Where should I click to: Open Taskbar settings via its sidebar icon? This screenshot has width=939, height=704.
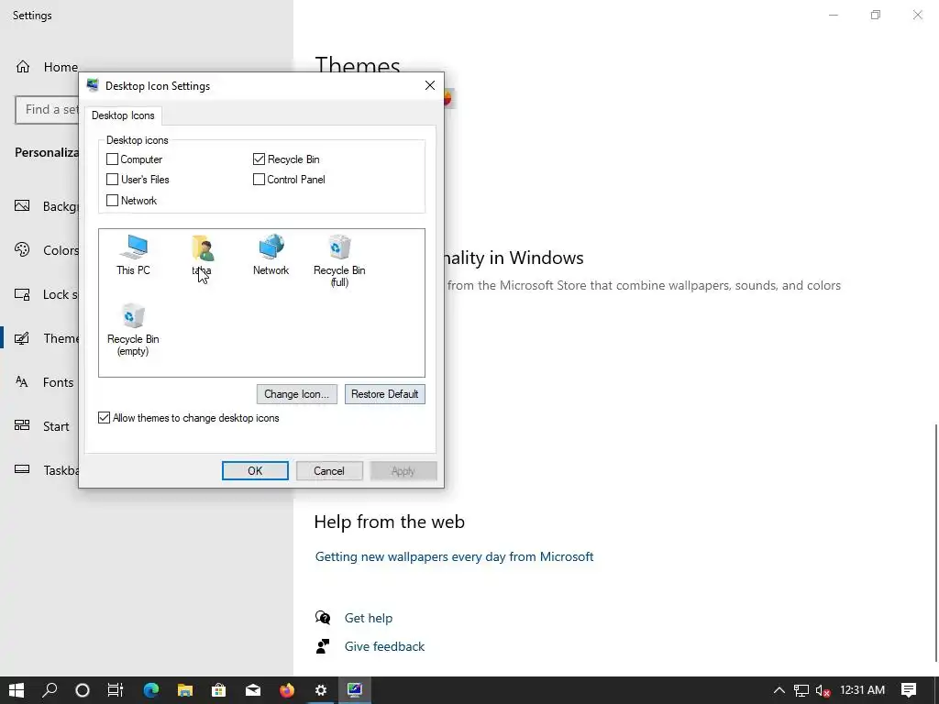point(22,469)
